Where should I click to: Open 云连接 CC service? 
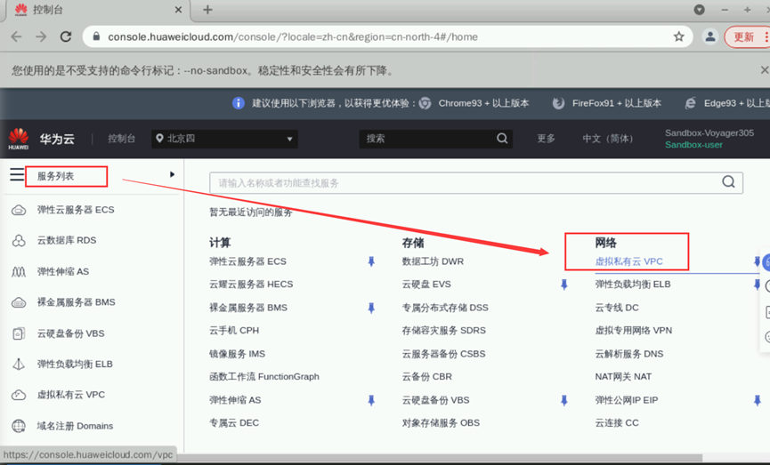tap(617, 423)
